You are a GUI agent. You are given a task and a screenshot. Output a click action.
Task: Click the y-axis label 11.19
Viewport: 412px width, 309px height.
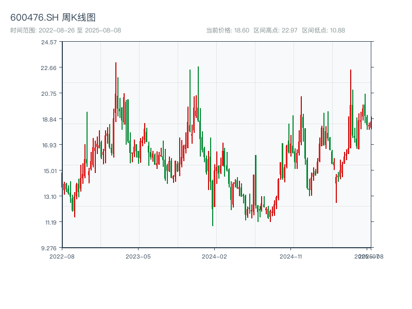50,222
